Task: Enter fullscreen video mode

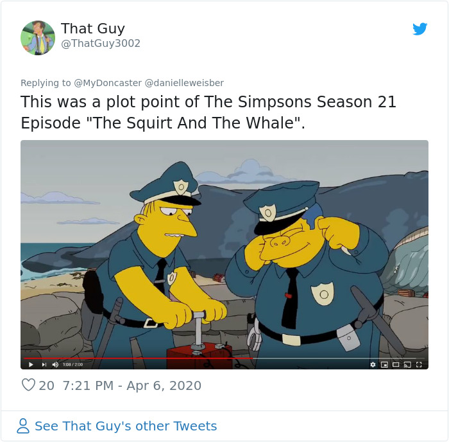Action: 419,364
